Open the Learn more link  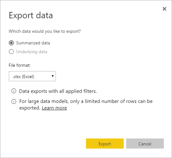click(54, 108)
